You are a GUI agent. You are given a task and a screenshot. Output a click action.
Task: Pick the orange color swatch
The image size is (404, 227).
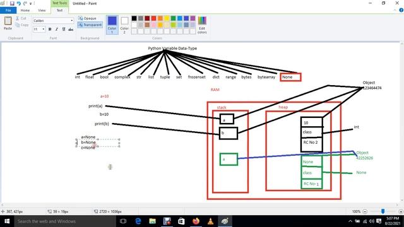click(160, 18)
